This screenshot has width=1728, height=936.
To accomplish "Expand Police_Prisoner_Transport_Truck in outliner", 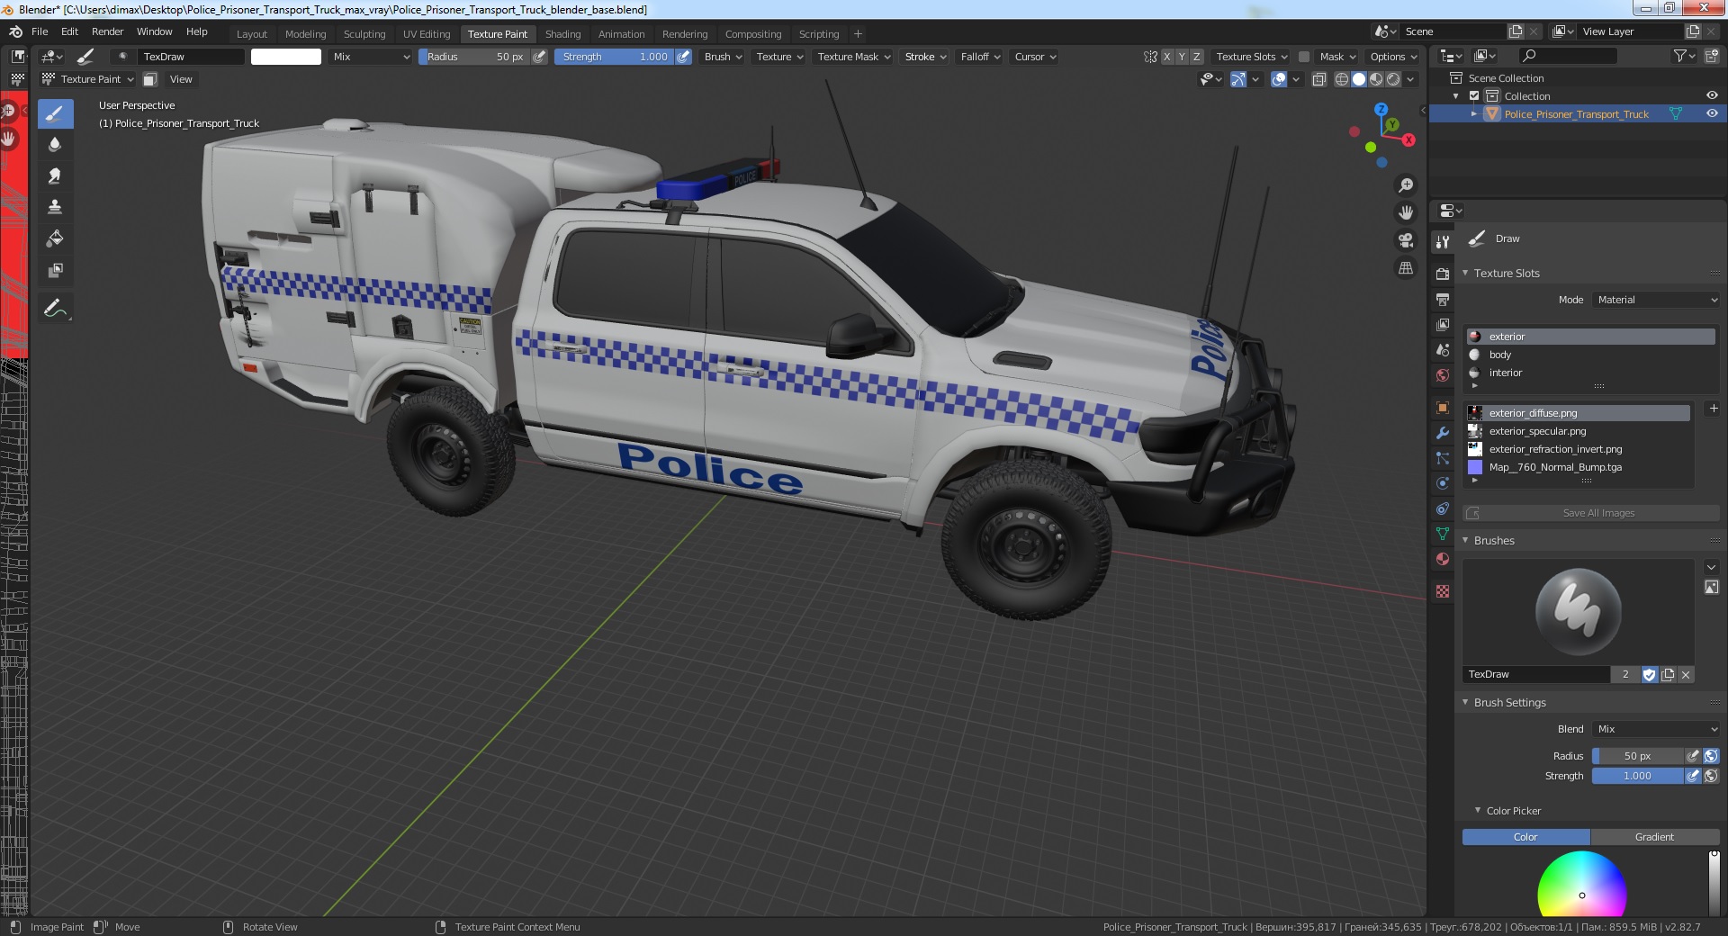I will (x=1474, y=114).
